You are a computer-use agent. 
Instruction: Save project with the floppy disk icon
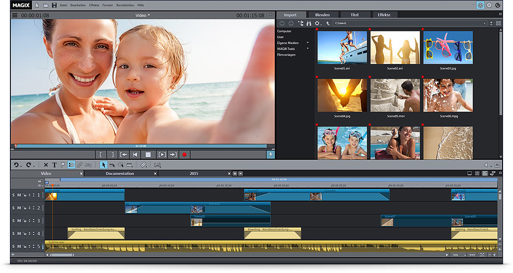coord(55,5)
